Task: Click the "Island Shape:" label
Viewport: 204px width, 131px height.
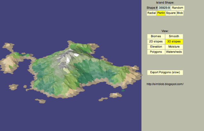Action: click(165, 3)
